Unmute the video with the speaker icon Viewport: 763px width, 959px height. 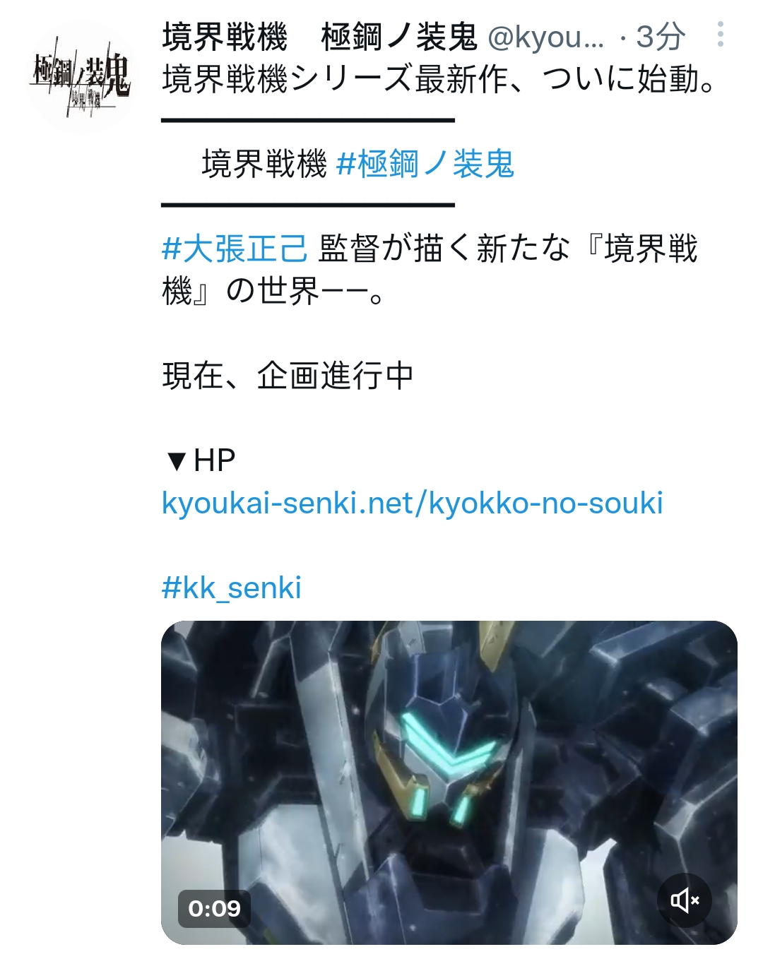click(x=684, y=900)
